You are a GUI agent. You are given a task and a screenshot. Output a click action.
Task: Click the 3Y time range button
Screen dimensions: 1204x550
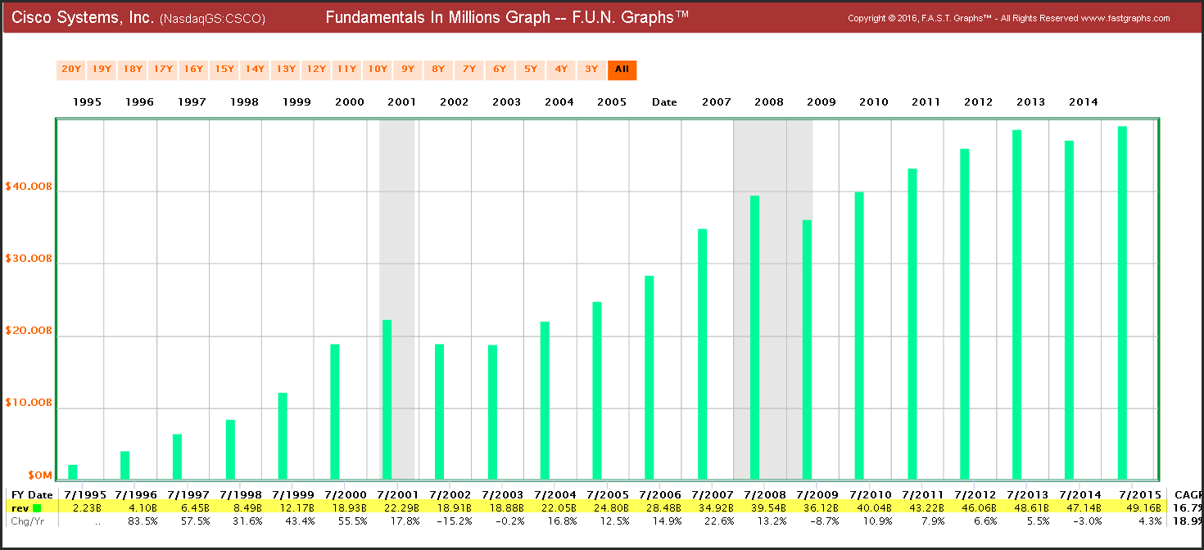coord(591,70)
